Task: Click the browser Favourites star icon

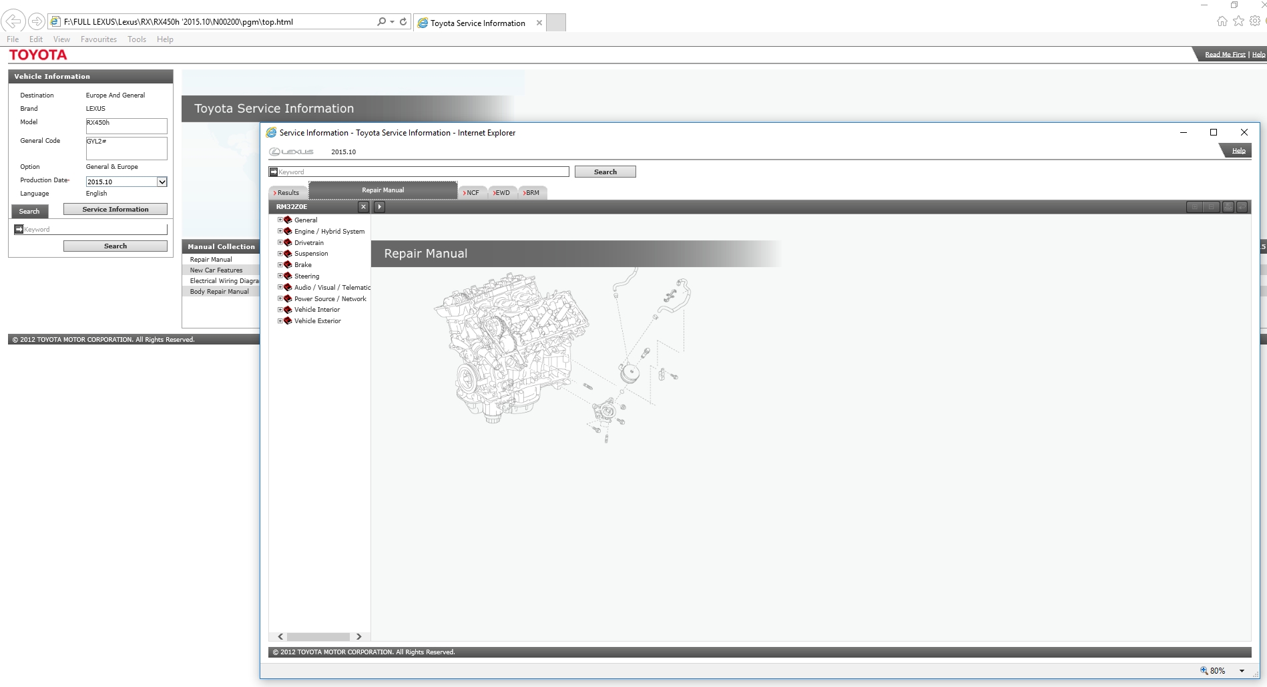Action: tap(1238, 21)
